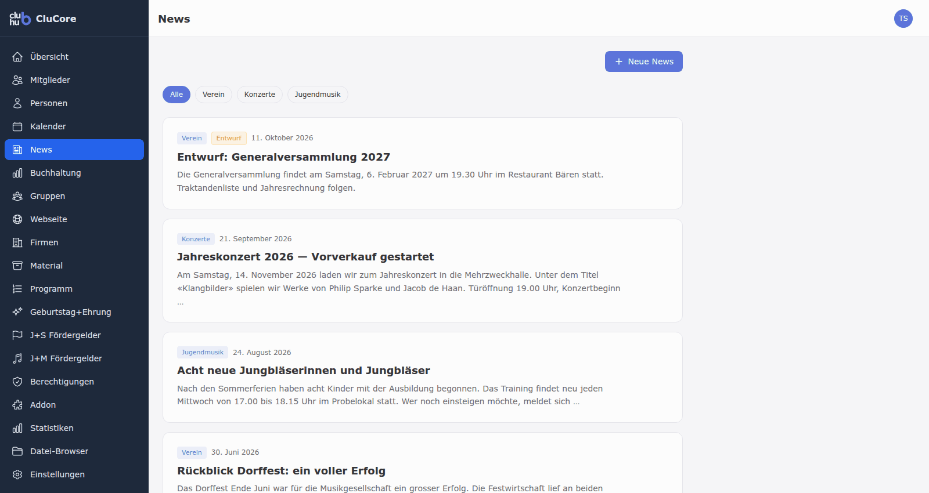The image size is (929, 493).
Task: Click the calendar icon beside Kalender
Action: click(x=17, y=126)
